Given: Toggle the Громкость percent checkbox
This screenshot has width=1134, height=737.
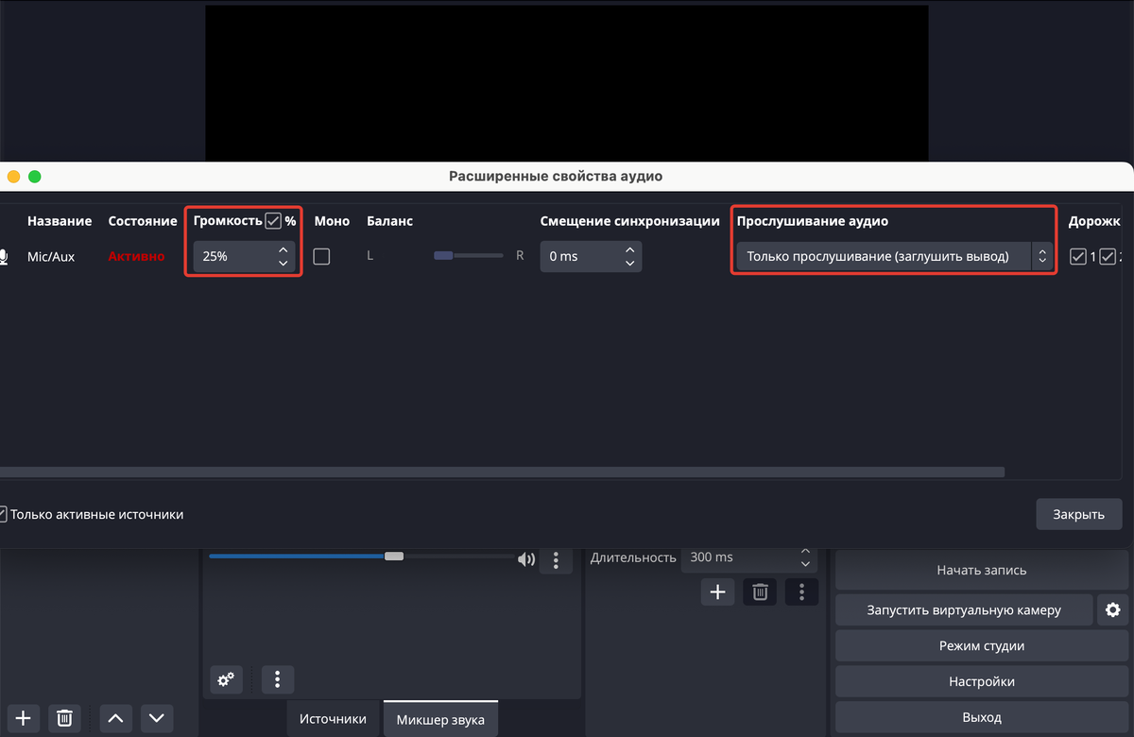Looking at the screenshot, I should [x=273, y=221].
